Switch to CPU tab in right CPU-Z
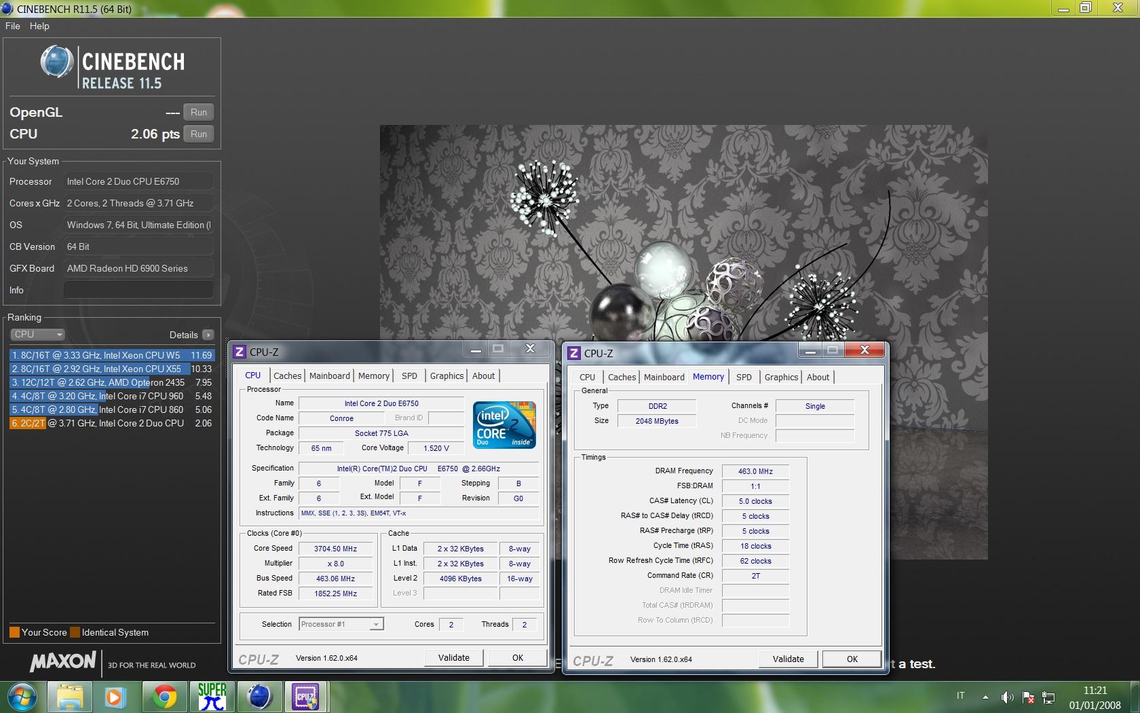This screenshot has width=1140, height=713. tap(587, 377)
